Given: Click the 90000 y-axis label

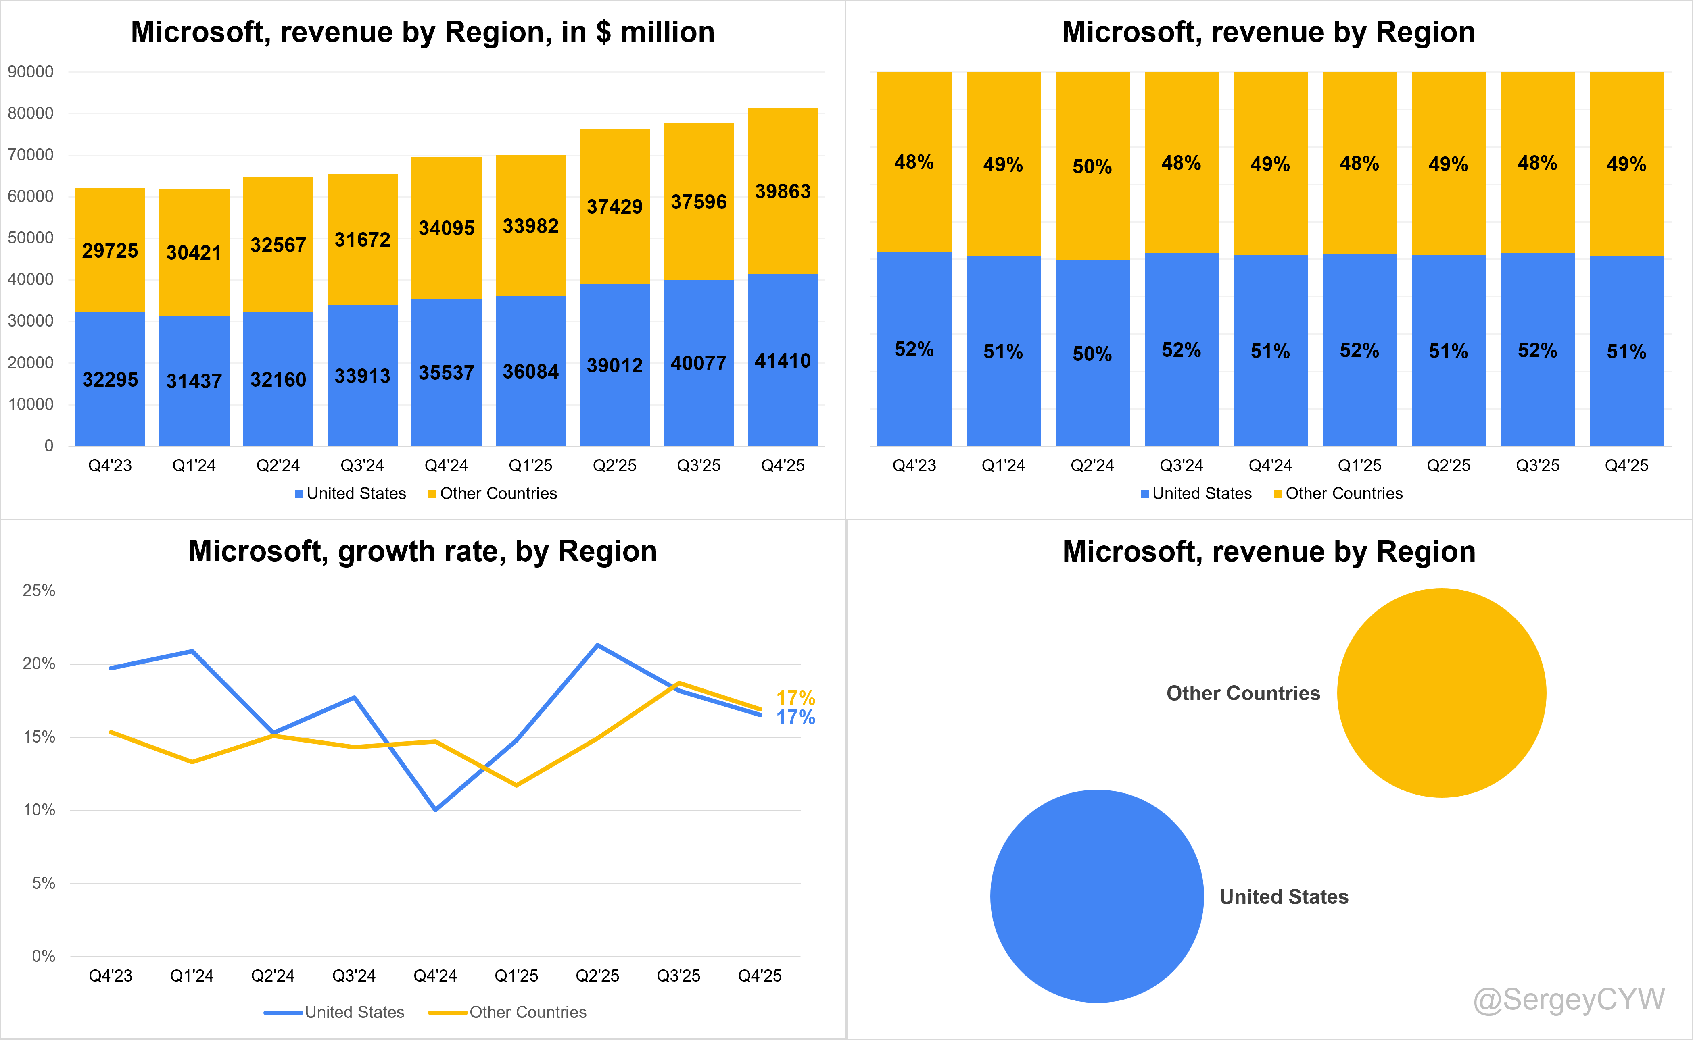Looking at the screenshot, I should click(30, 71).
